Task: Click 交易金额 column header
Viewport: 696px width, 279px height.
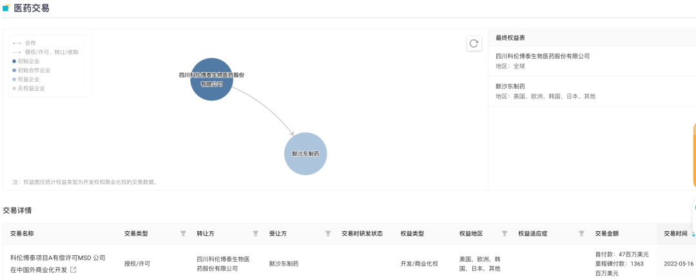Action: [607, 233]
